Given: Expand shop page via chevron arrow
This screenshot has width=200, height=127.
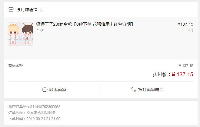Looking at the screenshot, I should coord(41,10).
